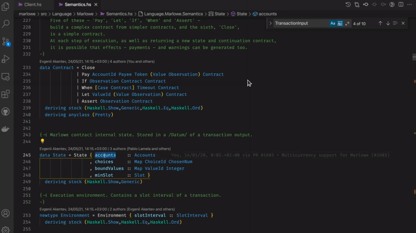Click the Split Editor Right icon
Viewport: 416px width, 233px height.
401,4
